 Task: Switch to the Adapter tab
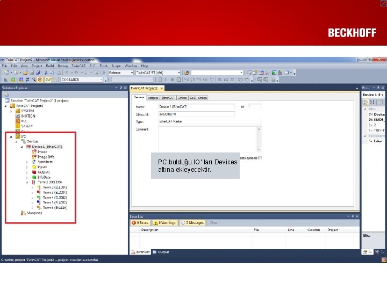point(153,98)
